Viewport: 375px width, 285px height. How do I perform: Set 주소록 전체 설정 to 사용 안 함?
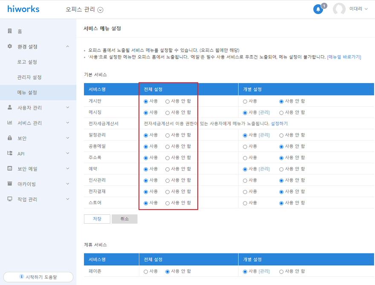(x=167, y=158)
